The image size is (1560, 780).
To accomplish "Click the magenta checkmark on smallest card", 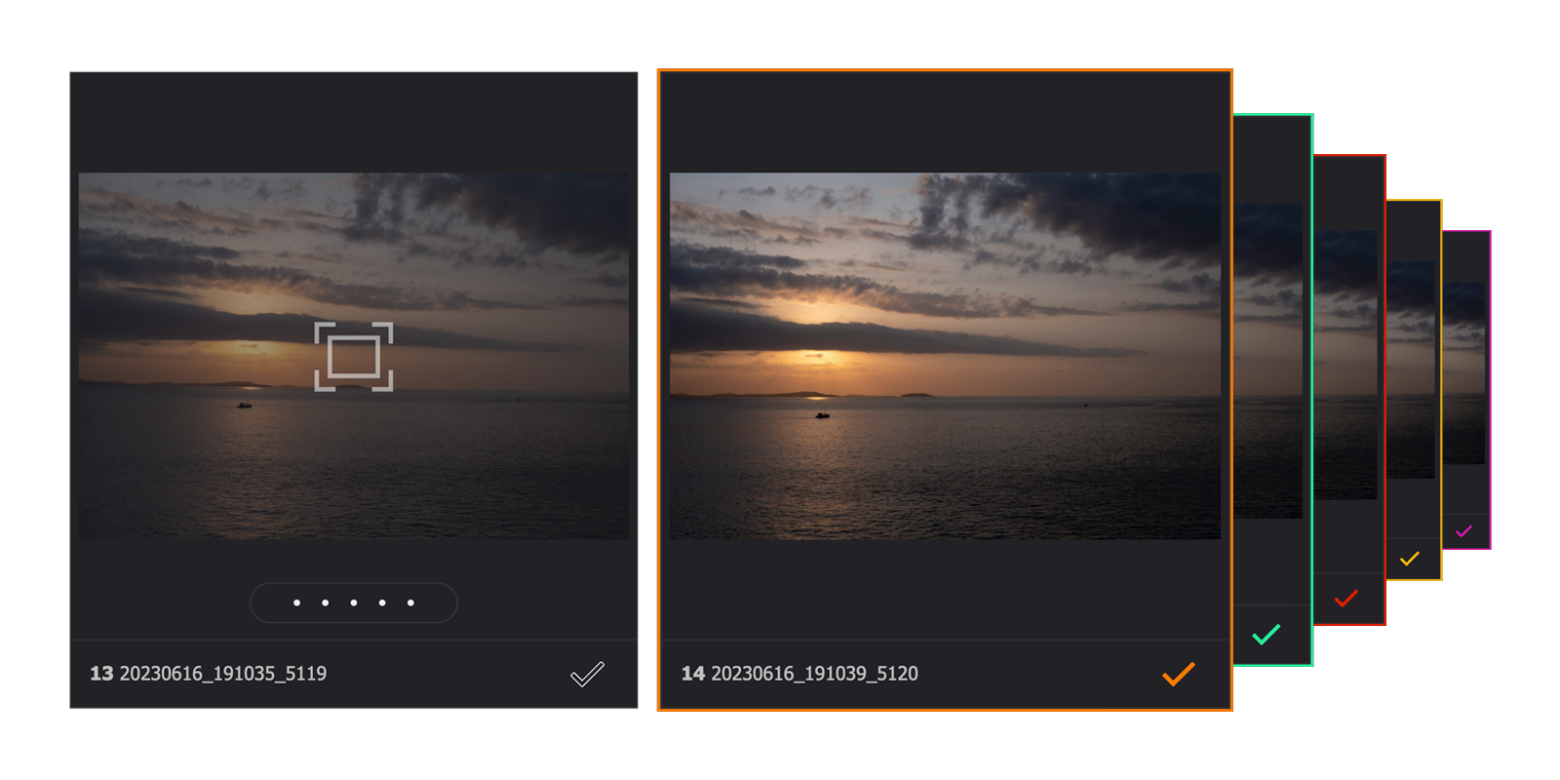I will [1463, 531].
